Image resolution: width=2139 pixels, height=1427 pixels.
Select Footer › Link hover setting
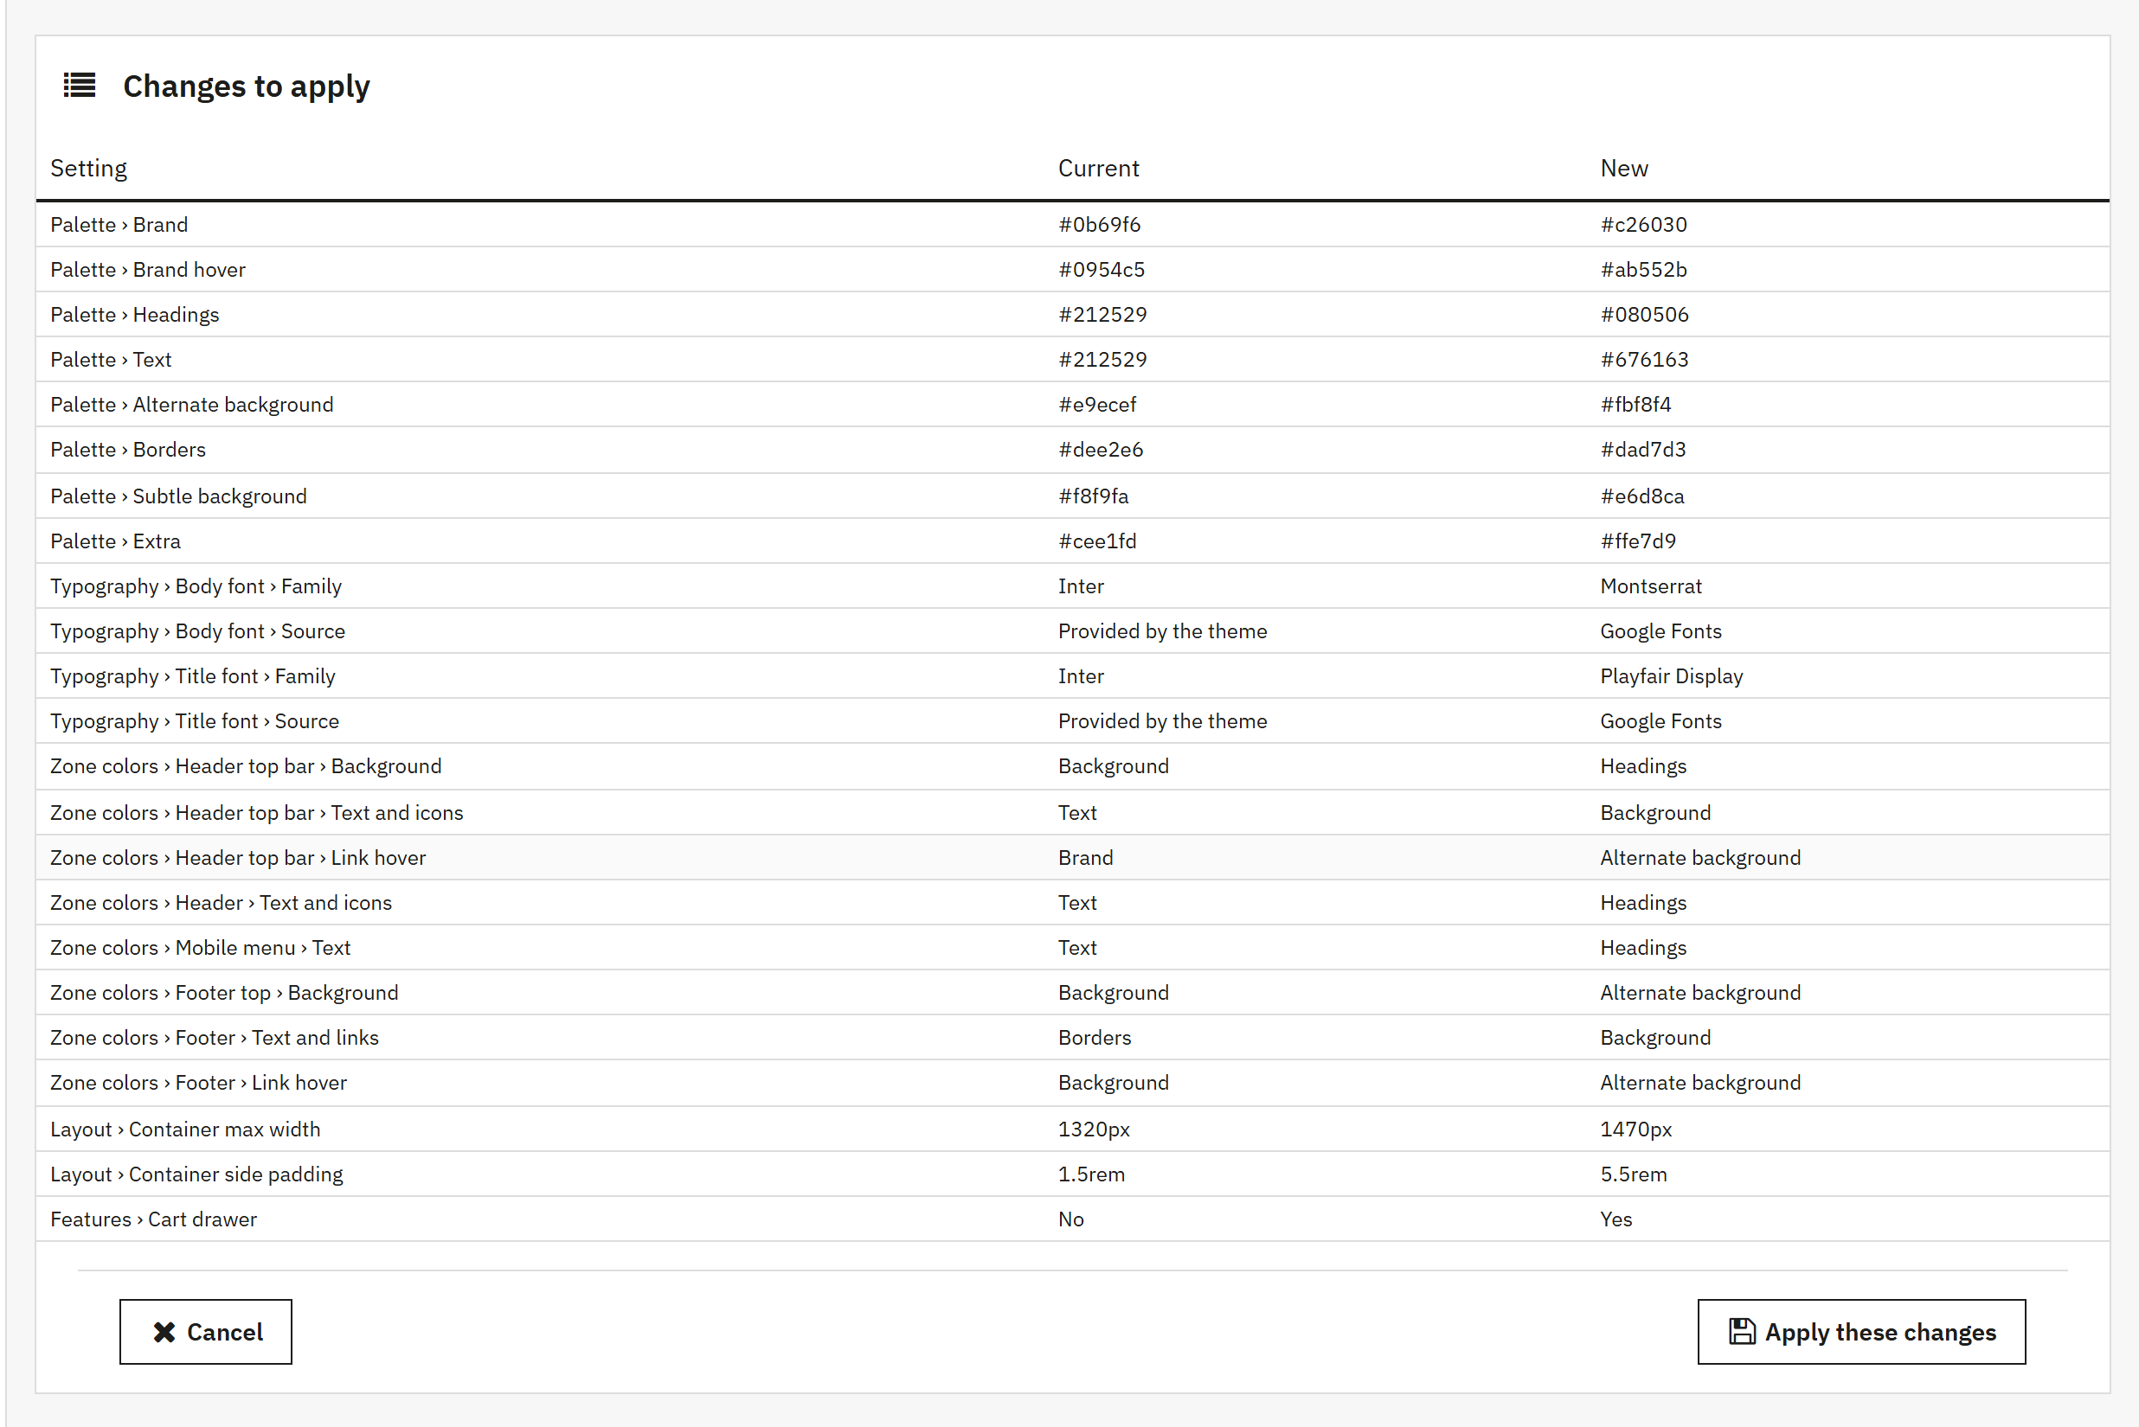198,1083
